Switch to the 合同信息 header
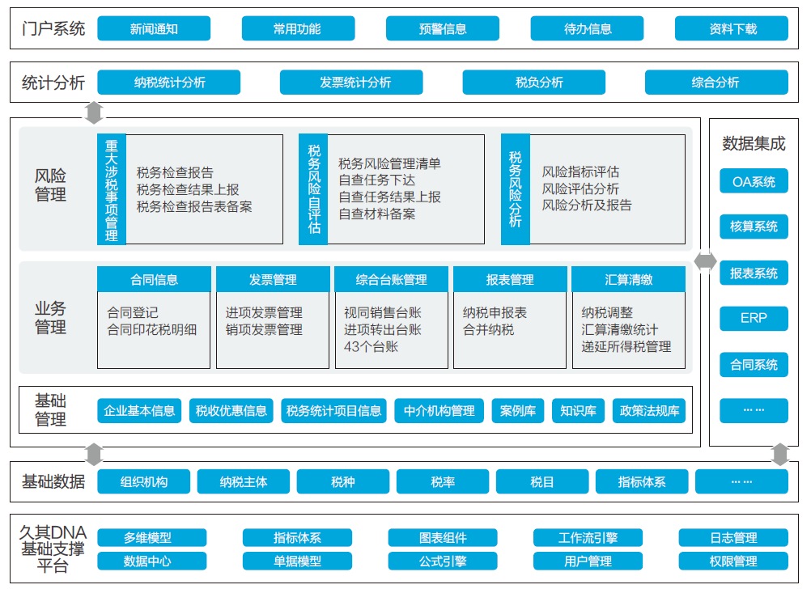Image resolution: width=811 pixels, height=589 pixels. pos(154,280)
